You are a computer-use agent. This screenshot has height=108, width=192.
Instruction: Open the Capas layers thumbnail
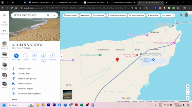click(x=67, y=94)
